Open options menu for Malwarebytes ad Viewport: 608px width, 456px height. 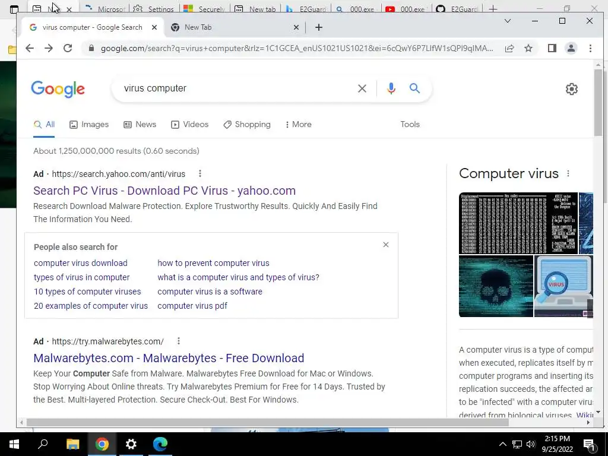click(178, 341)
